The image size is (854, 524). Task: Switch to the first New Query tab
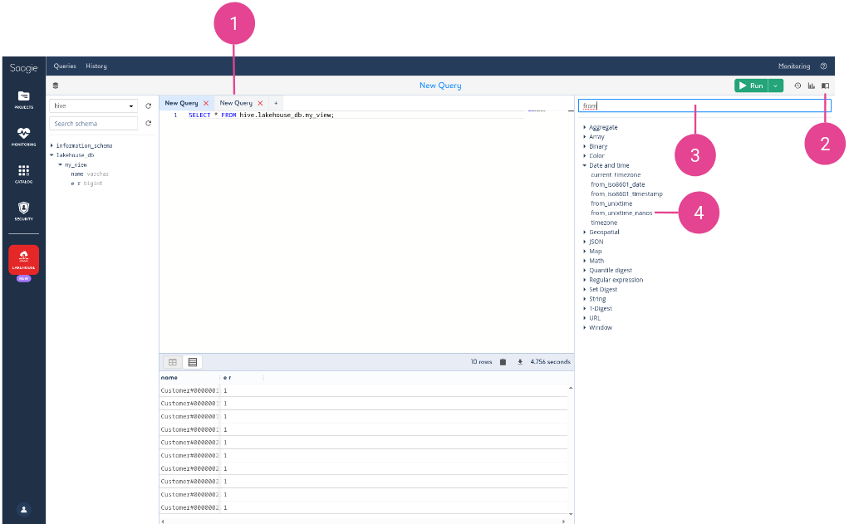[181, 103]
